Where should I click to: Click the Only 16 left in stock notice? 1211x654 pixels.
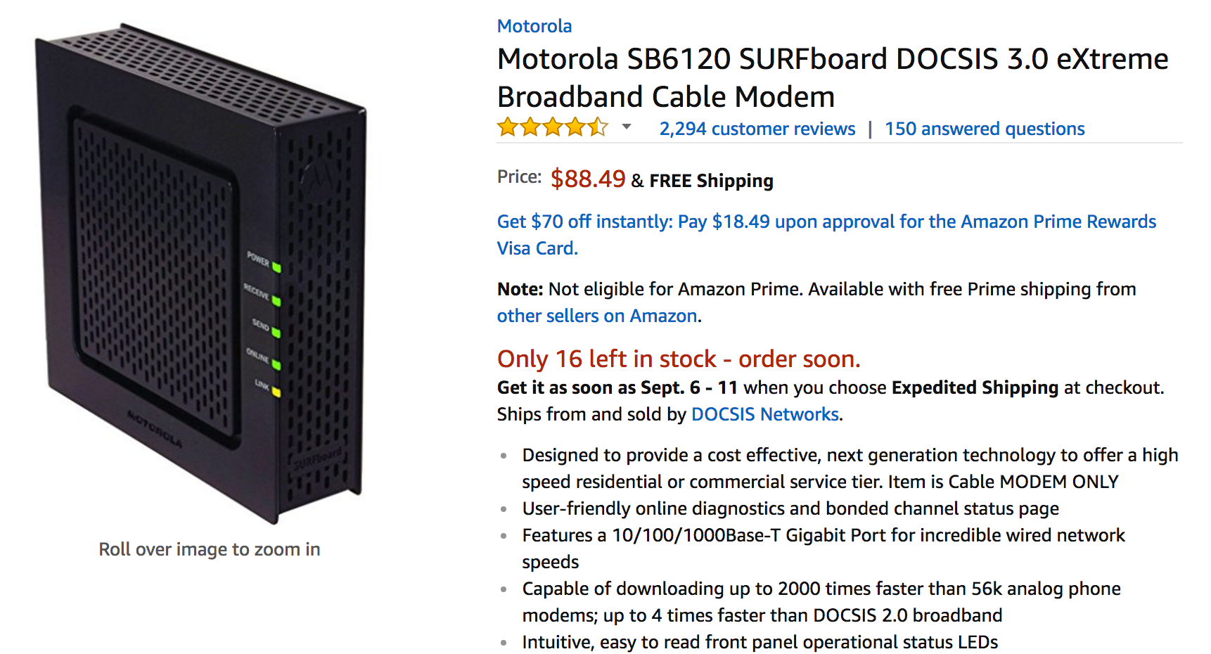point(678,359)
